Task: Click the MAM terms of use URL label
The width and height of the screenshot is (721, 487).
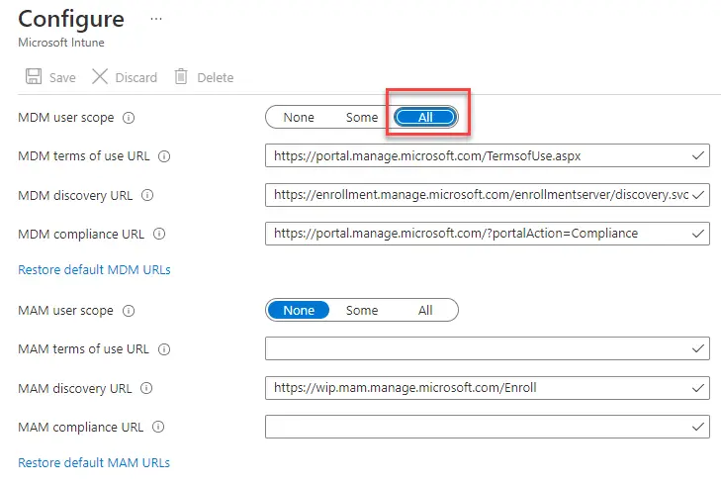Action: coord(84,349)
